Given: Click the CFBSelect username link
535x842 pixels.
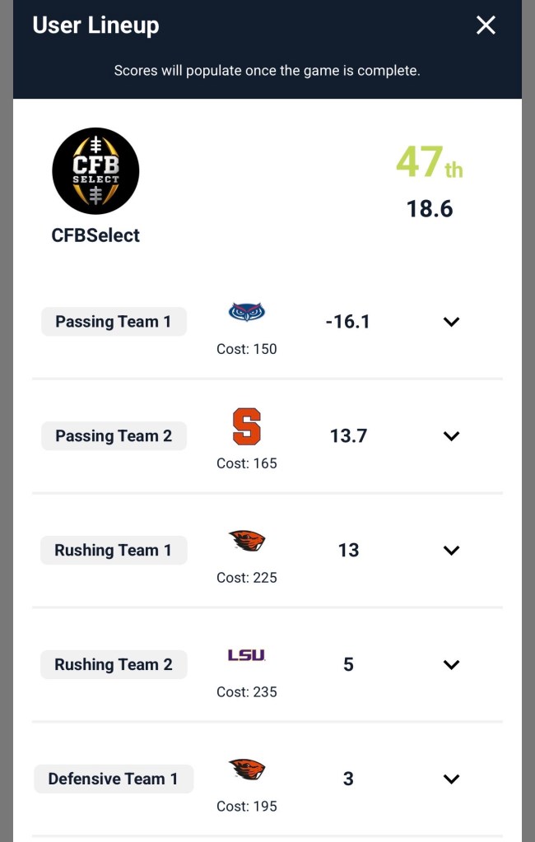Looking at the screenshot, I should [x=95, y=235].
